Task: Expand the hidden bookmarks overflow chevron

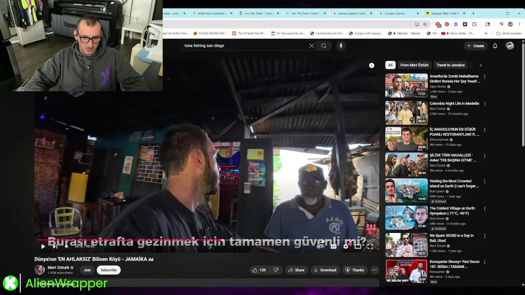Action: click(x=486, y=34)
